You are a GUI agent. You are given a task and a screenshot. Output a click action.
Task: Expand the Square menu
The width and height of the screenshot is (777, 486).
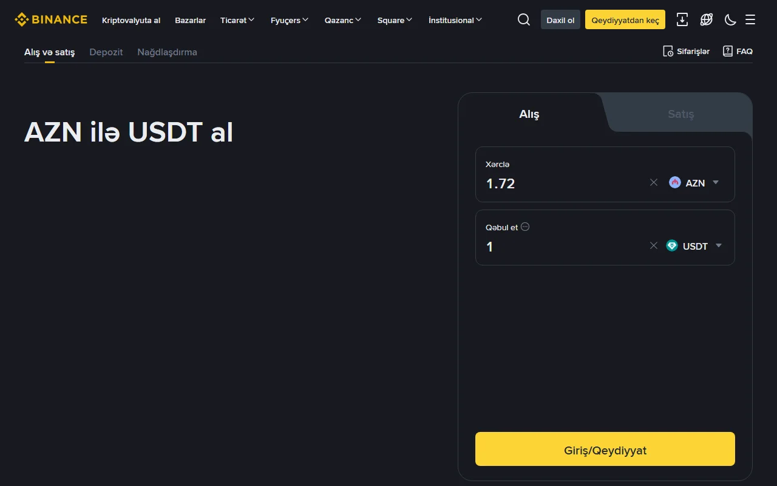pos(395,20)
